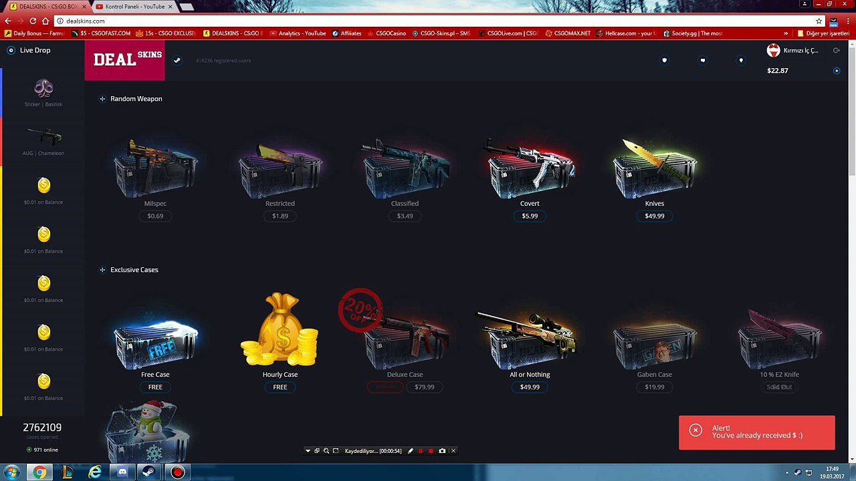The image size is (856, 481).
Task: Pause recording with the left red square
Action: 421,451
